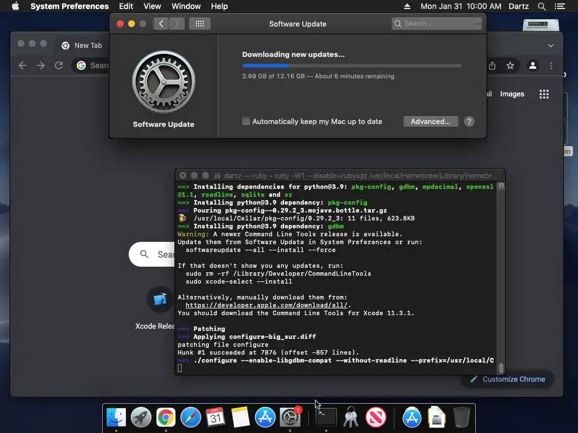Click the Applying configure-big_sur.diff line
Image resolution: width=578 pixels, height=433 pixels.
point(255,337)
